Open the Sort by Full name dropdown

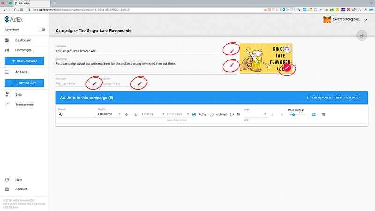(110, 114)
